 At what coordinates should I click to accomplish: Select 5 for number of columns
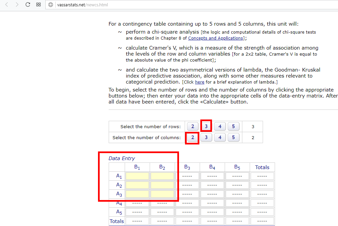pyautogui.click(x=233, y=137)
